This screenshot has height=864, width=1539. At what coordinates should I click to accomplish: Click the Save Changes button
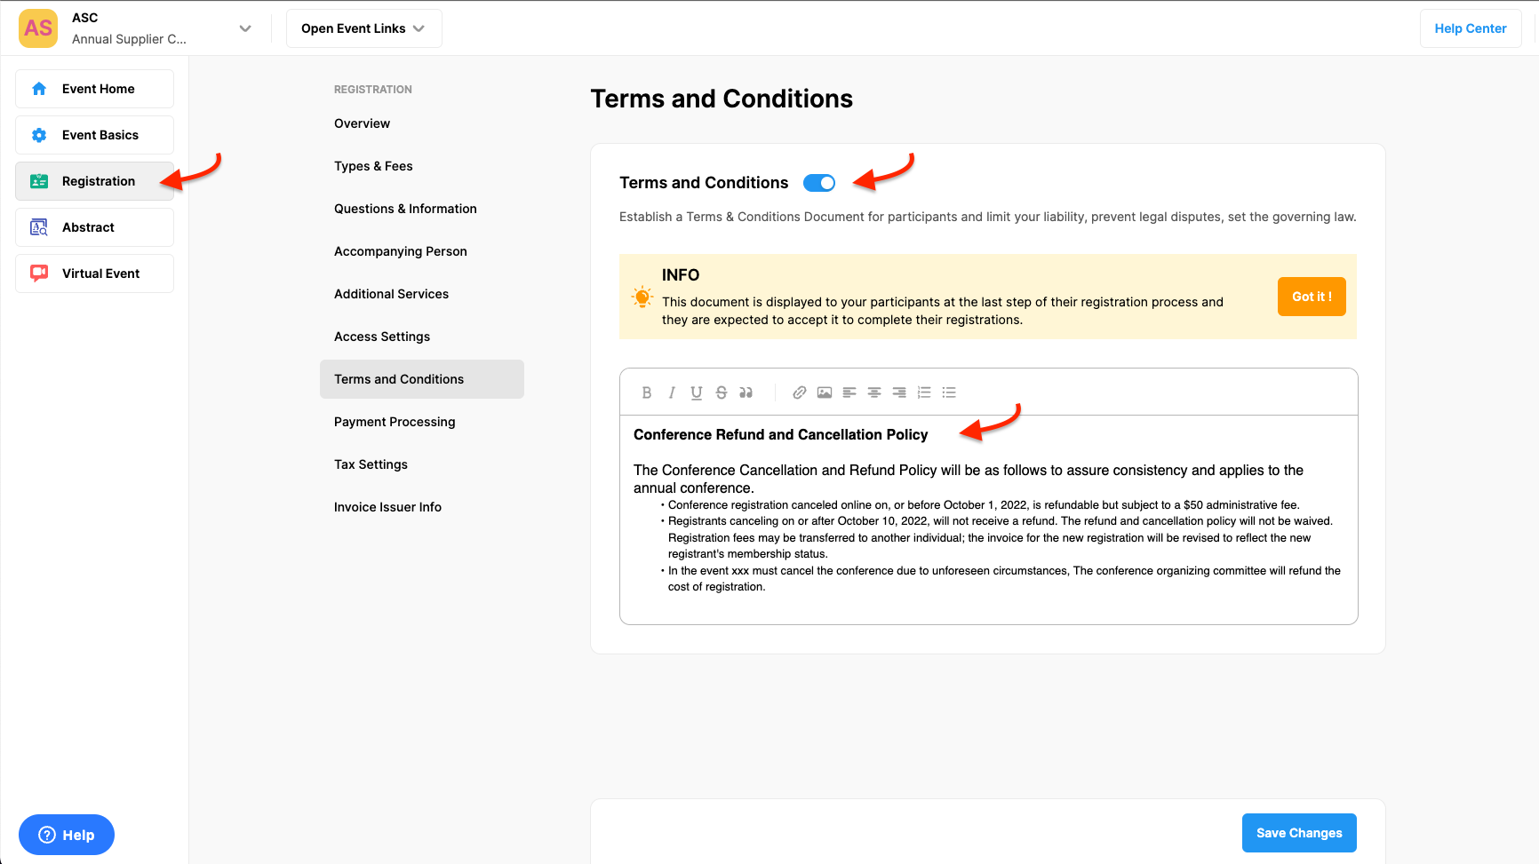1298,833
